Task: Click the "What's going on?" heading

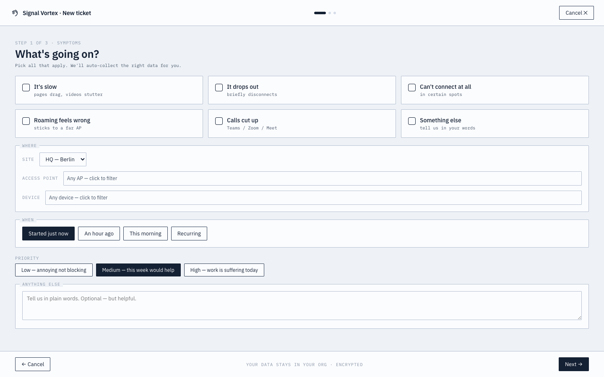Action: (57, 54)
